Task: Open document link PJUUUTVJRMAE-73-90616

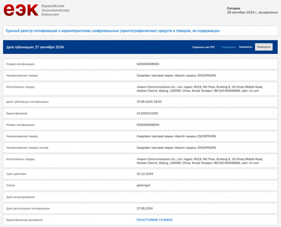Action: tap(155, 220)
